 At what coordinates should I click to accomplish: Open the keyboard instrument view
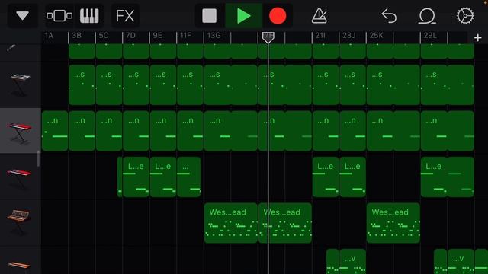[89, 15]
